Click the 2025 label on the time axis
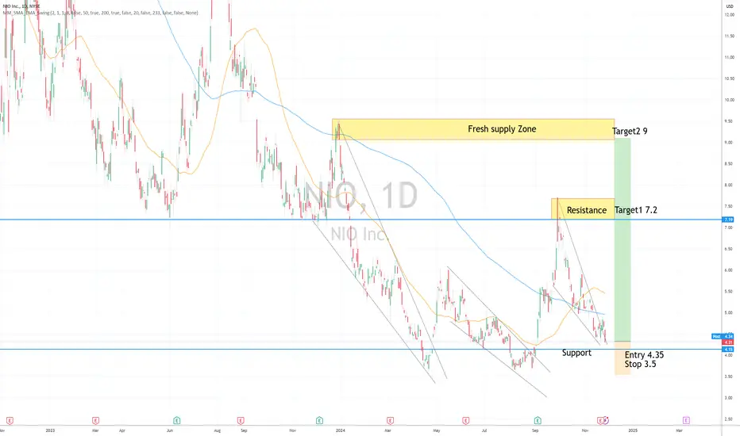Viewport: 740px width, 436px height. [x=633, y=430]
